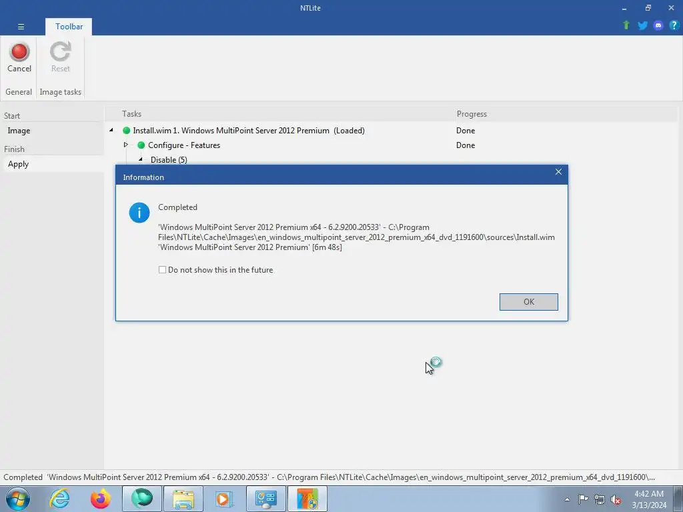Screen dimensions: 683x512
Task: Click the green update arrow icon
Action: click(626, 25)
